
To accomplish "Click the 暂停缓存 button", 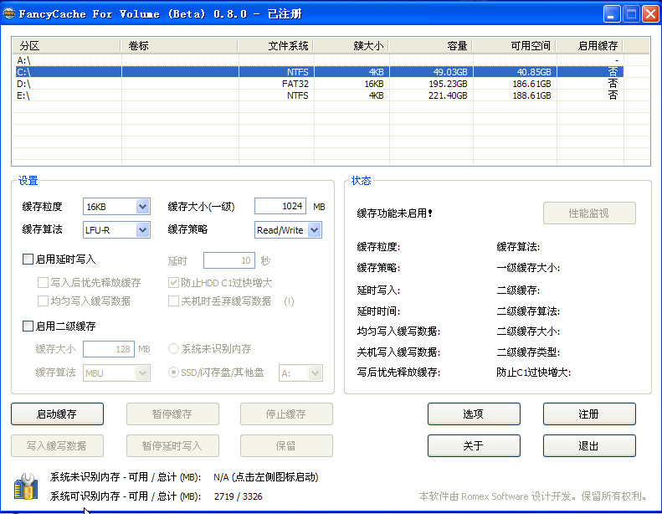I will (x=172, y=414).
